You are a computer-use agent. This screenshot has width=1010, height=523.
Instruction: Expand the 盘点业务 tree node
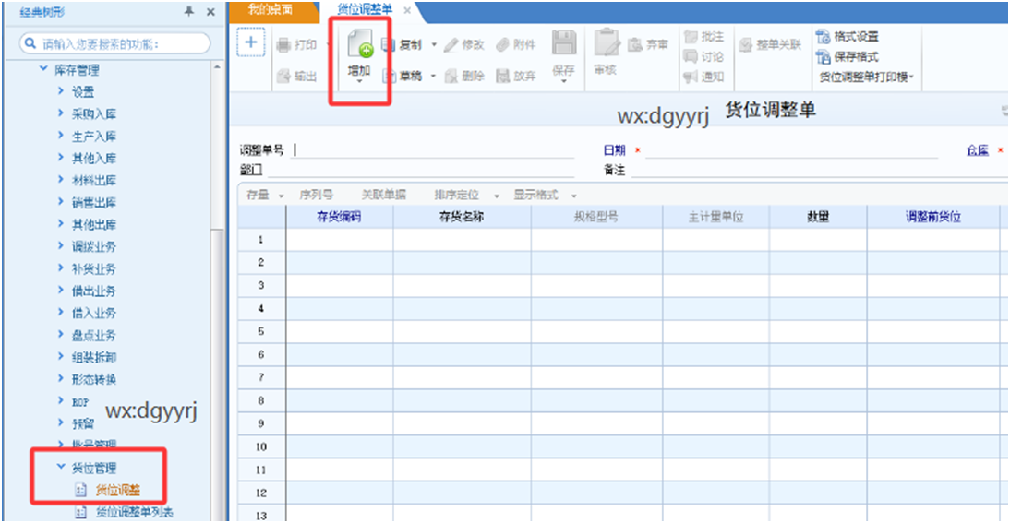click(x=61, y=335)
